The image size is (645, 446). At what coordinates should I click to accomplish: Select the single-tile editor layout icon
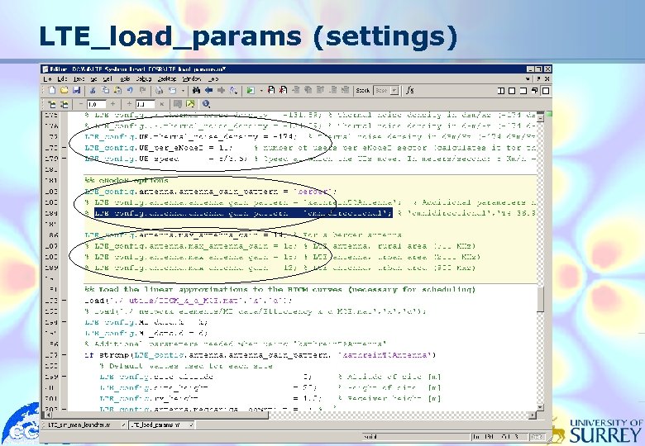tap(546, 91)
